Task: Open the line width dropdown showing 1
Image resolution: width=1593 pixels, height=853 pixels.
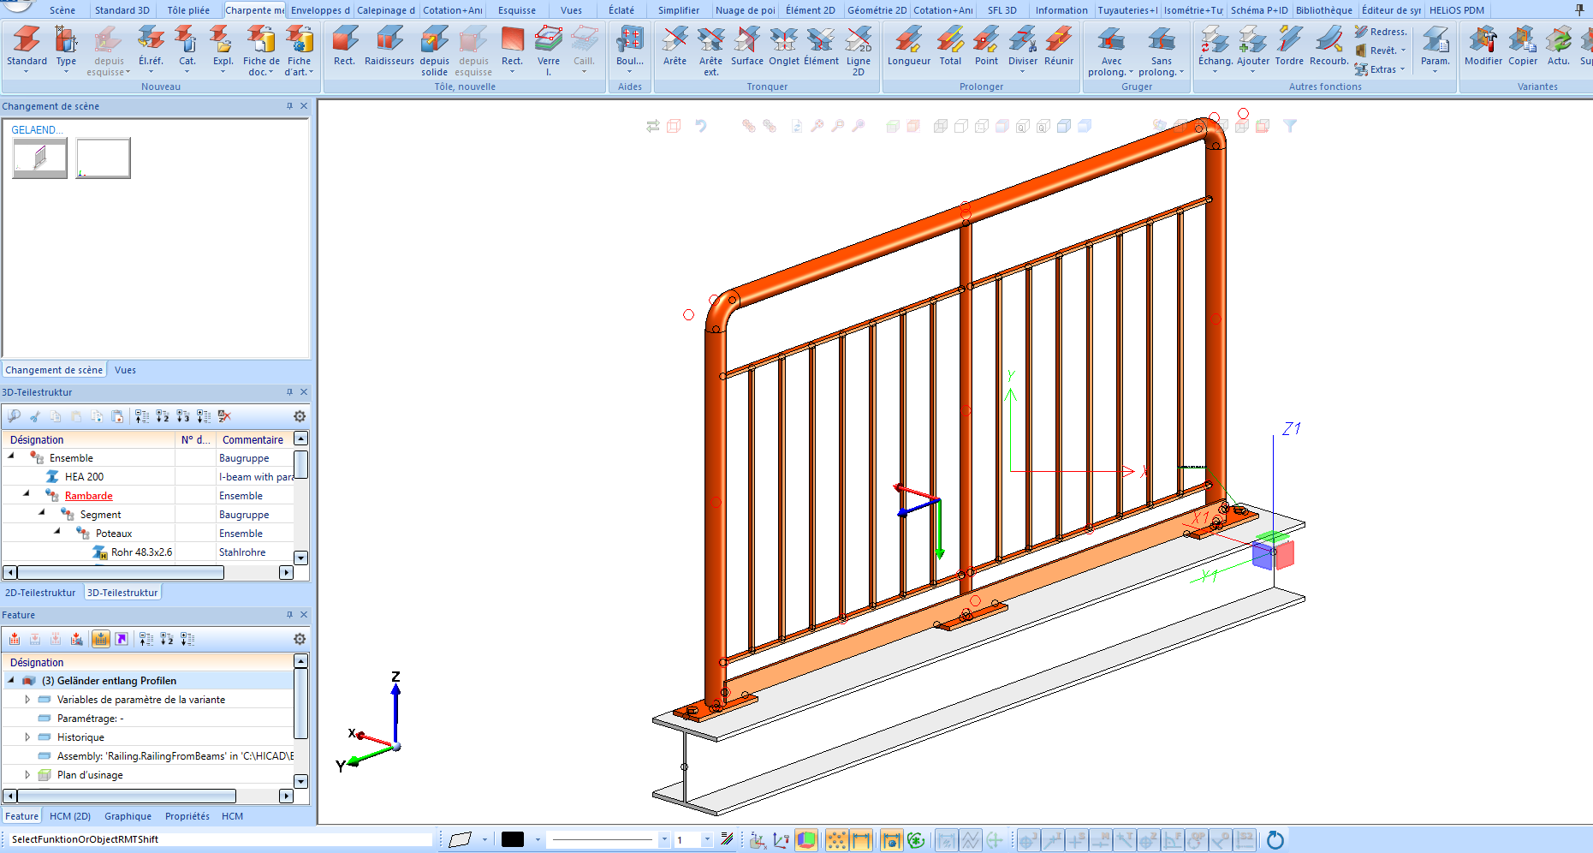Action: click(x=706, y=840)
